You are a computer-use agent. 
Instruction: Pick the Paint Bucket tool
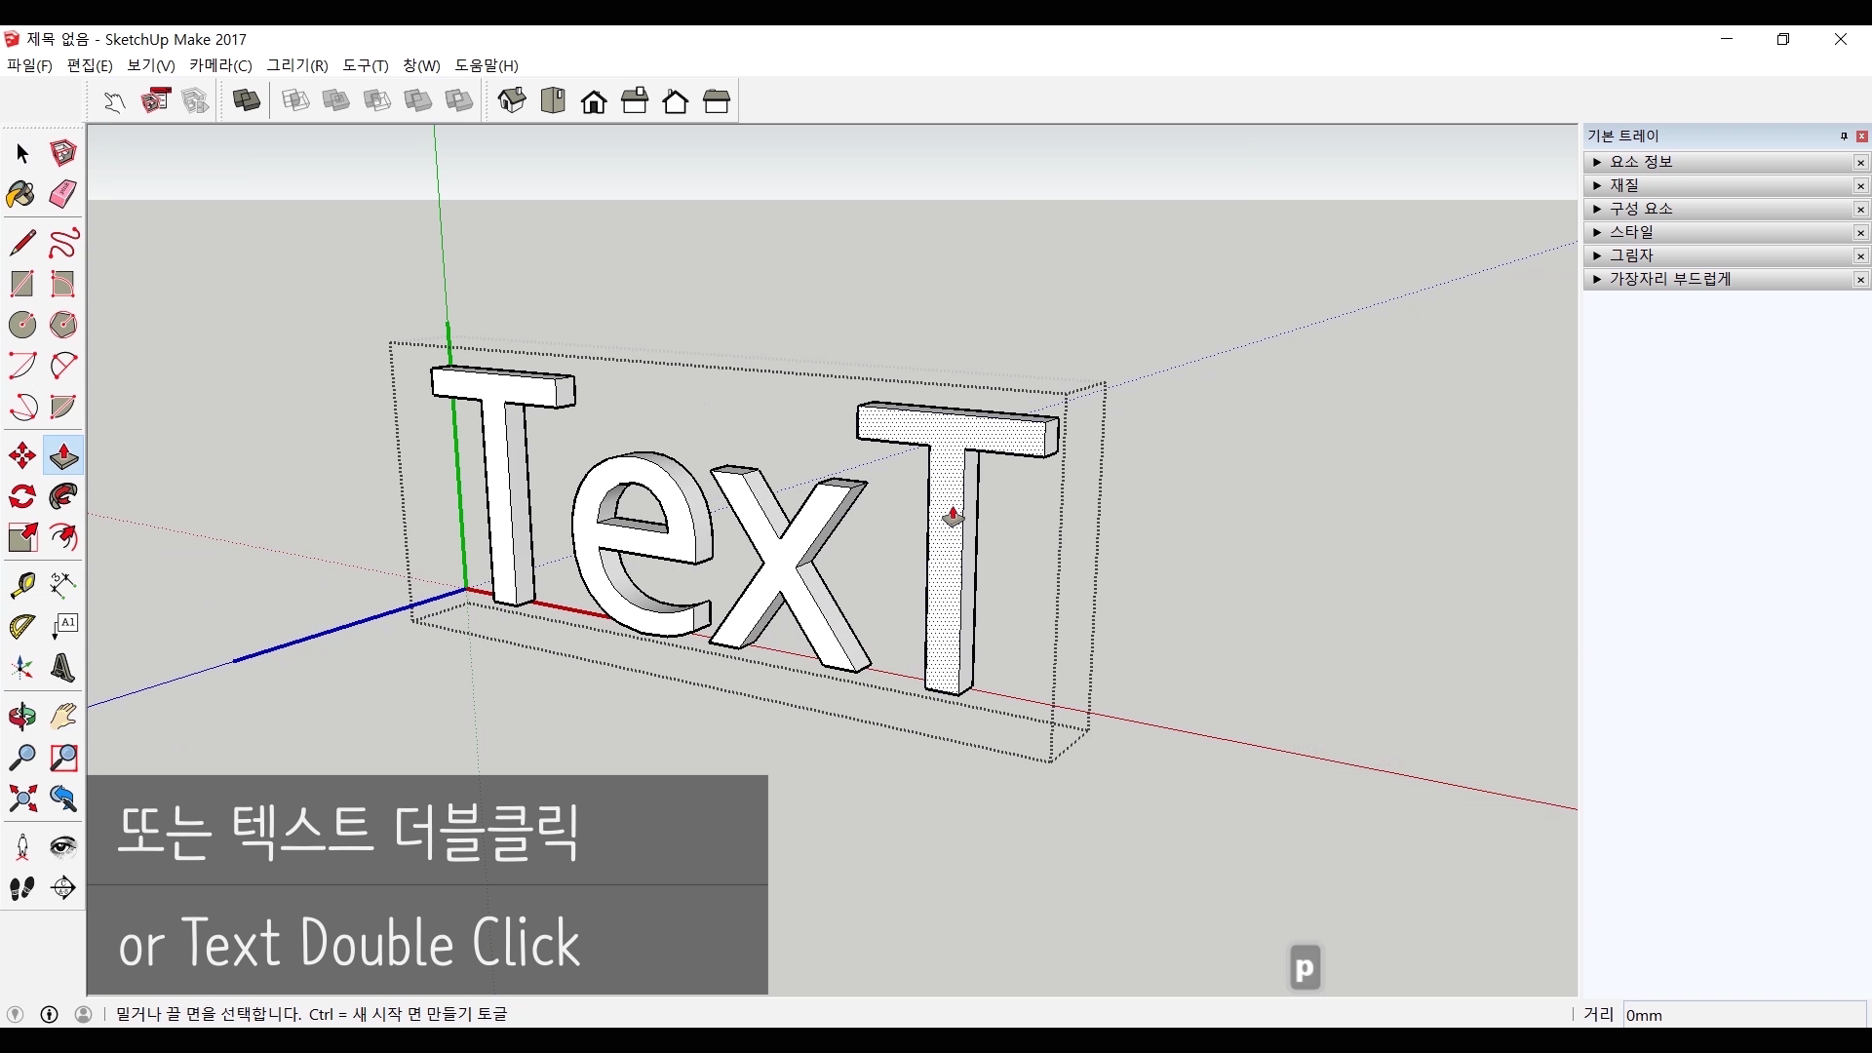click(20, 195)
